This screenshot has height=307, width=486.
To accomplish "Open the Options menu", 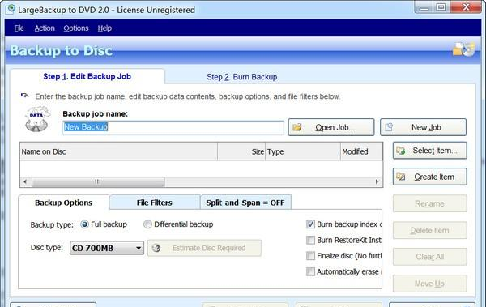I will tap(76, 28).
